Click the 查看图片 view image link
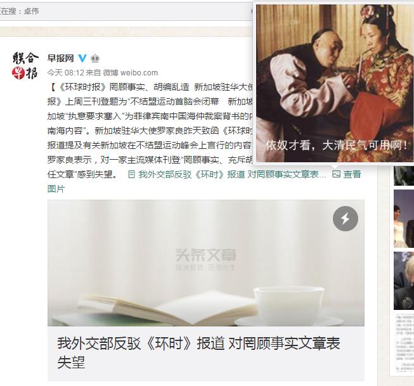This screenshot has height=386, width=414. (x=352, y=174)
